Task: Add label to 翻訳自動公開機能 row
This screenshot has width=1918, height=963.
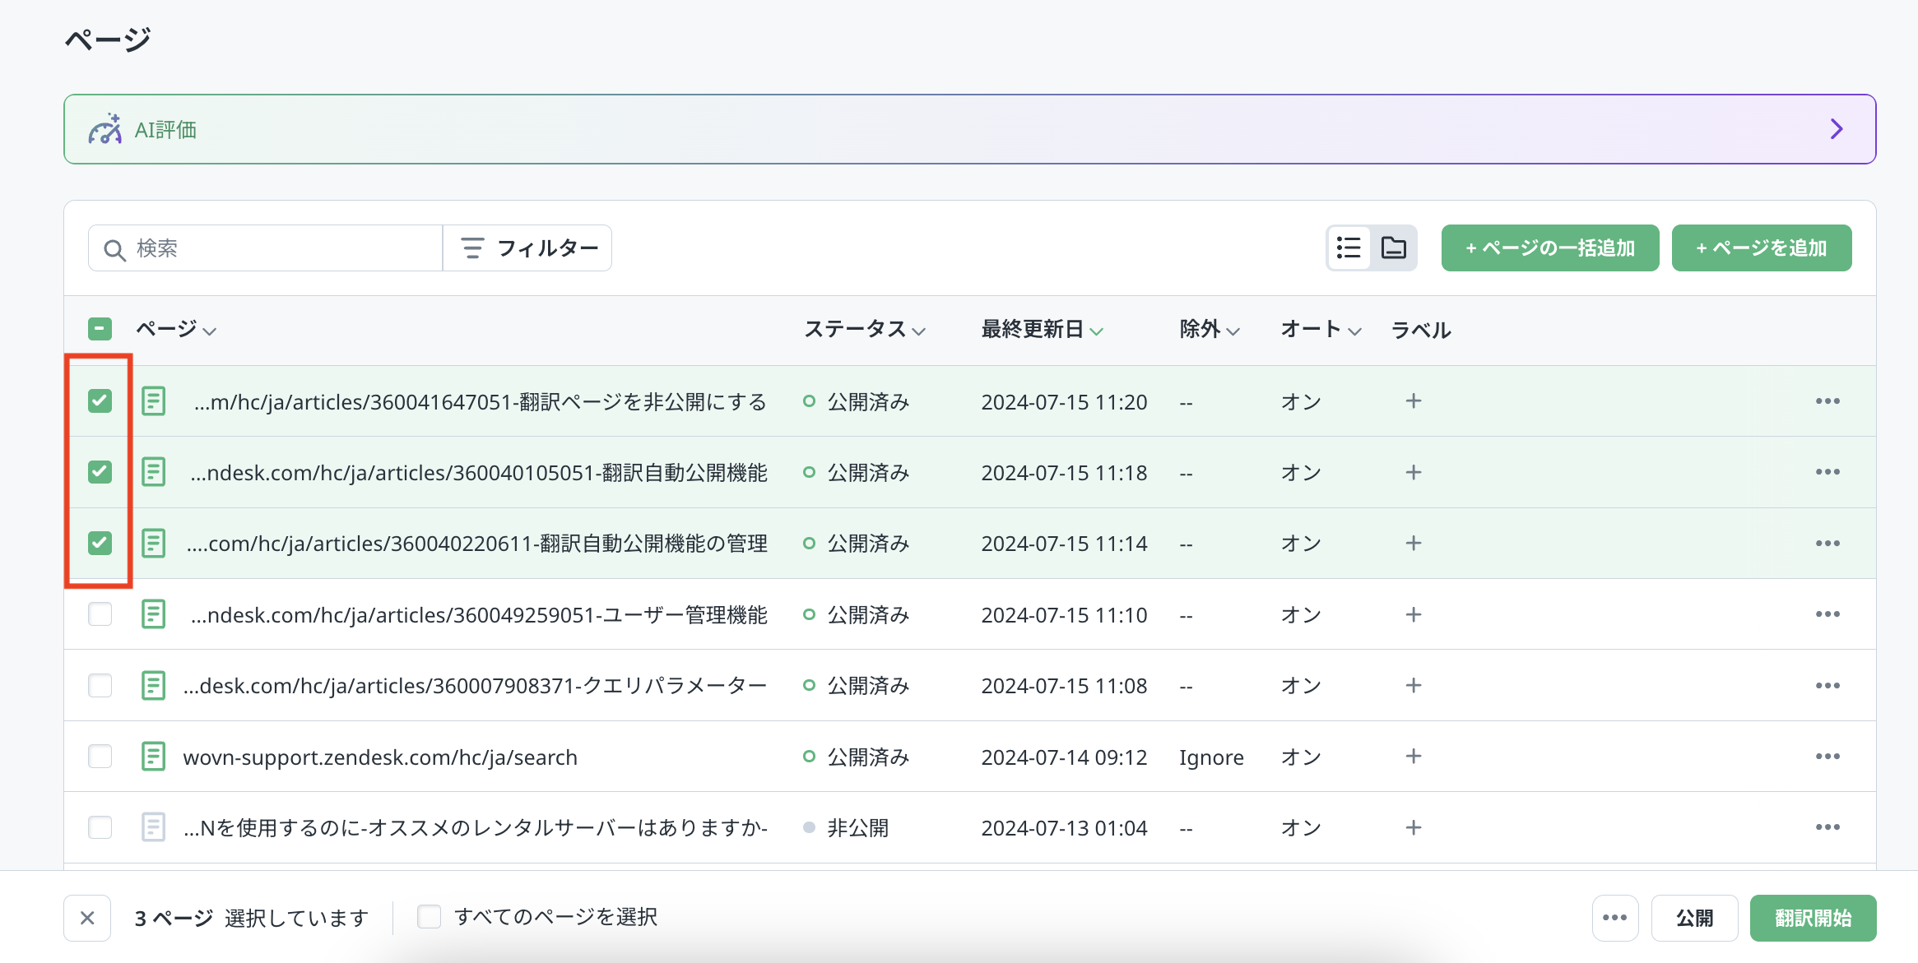Action: pos(1413,472)
